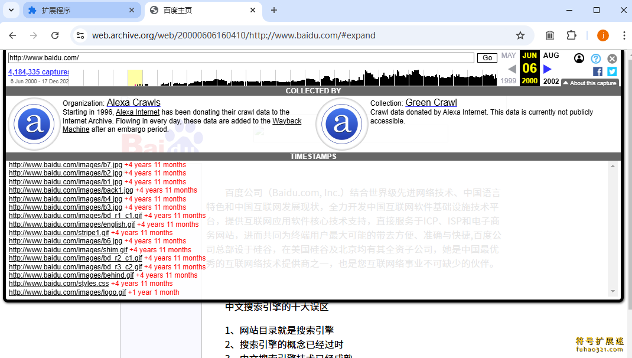
Task: Go to previous capture with gray left arrow
Action: click(x=512, y=69)
